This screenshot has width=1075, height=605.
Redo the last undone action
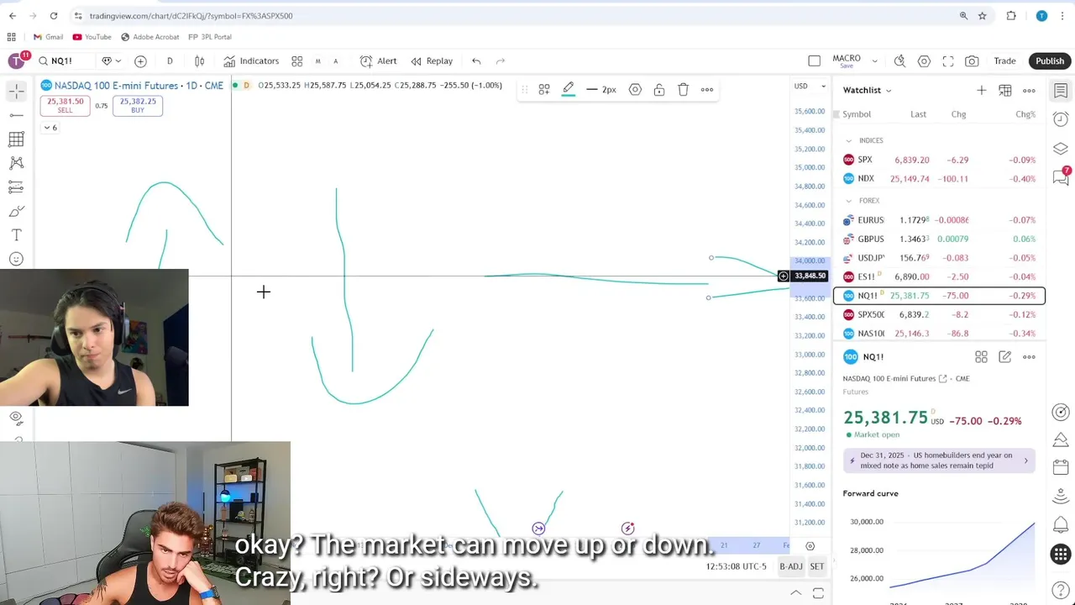(501, 61)
